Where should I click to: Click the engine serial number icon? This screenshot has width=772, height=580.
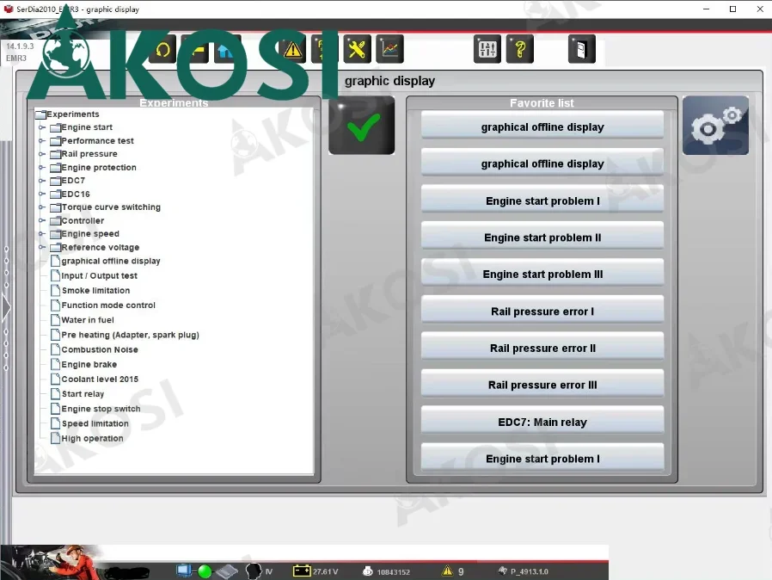pyautogui.click(x=367, y=571)
